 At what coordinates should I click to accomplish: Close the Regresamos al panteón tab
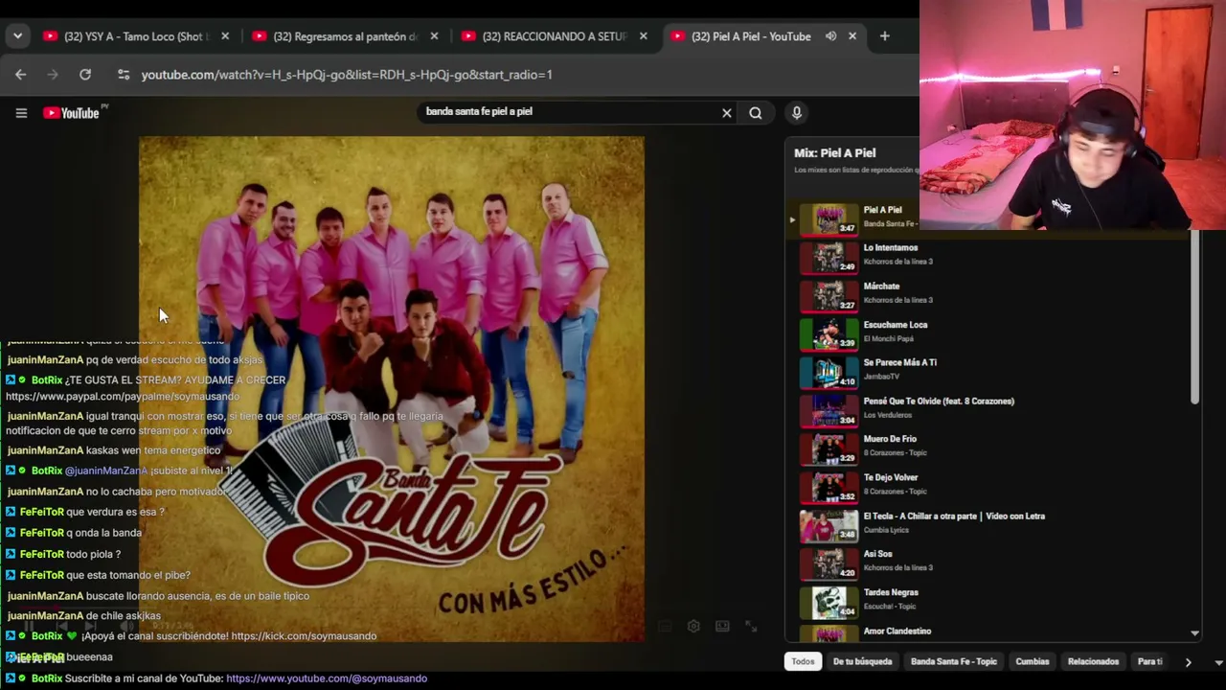click(x=434, y=36)
